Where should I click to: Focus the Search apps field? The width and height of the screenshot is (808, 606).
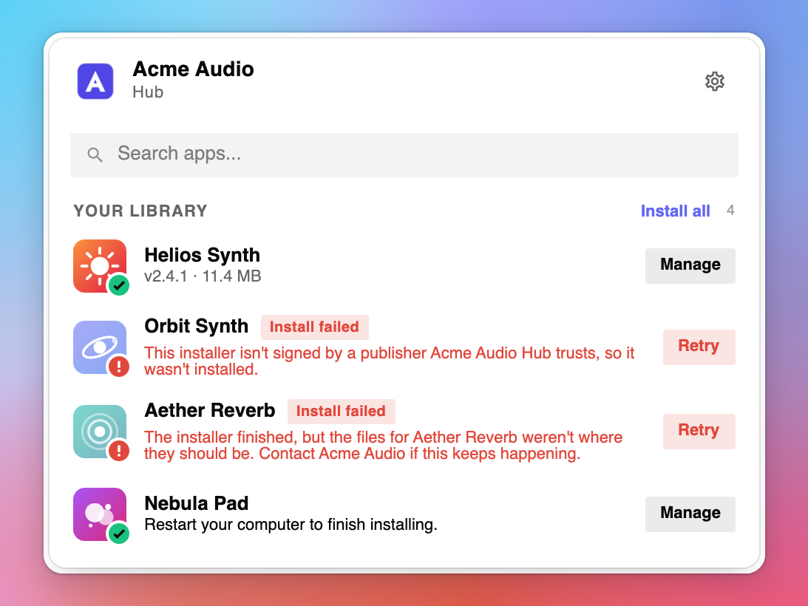[x=404, y=155]
